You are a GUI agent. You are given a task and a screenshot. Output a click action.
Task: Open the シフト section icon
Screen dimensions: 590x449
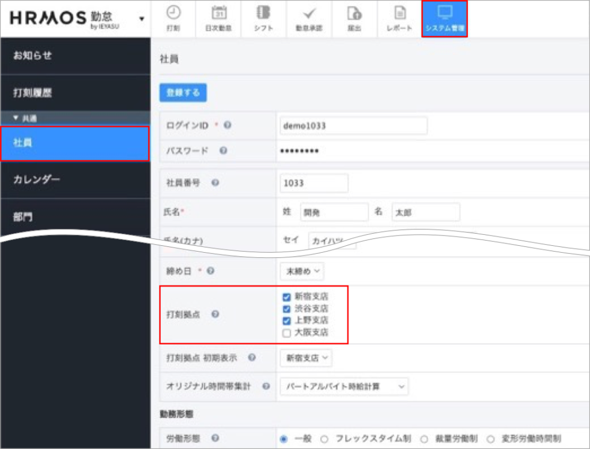click(x=264, y=18)
